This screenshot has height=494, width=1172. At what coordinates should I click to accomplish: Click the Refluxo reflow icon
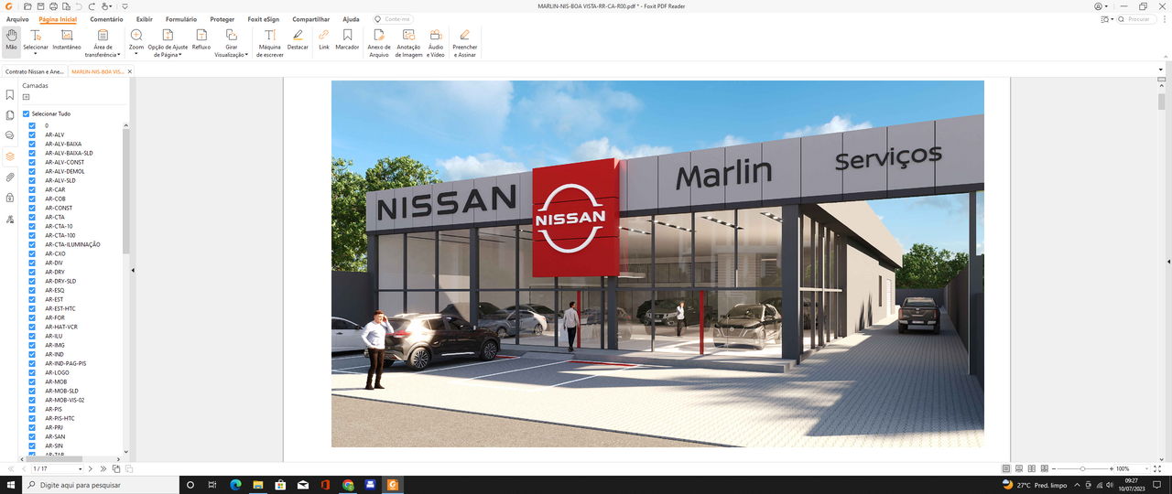201,39
